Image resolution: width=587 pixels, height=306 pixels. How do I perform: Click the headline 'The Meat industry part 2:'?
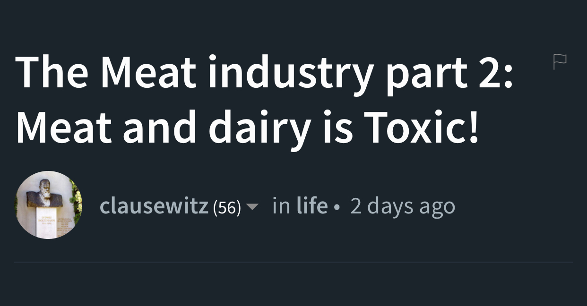[265, 74]
